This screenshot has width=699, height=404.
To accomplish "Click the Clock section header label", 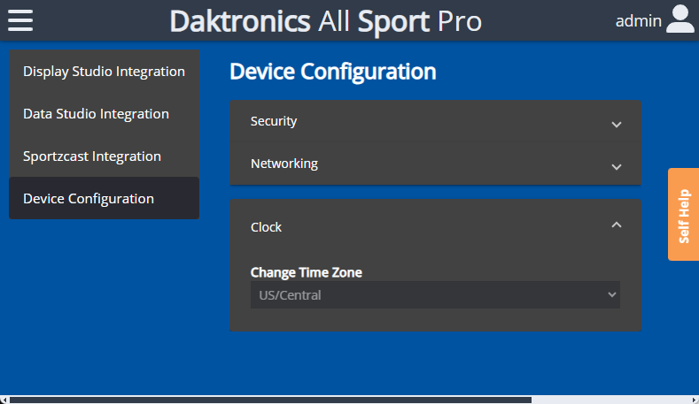I will coord(266,227).
